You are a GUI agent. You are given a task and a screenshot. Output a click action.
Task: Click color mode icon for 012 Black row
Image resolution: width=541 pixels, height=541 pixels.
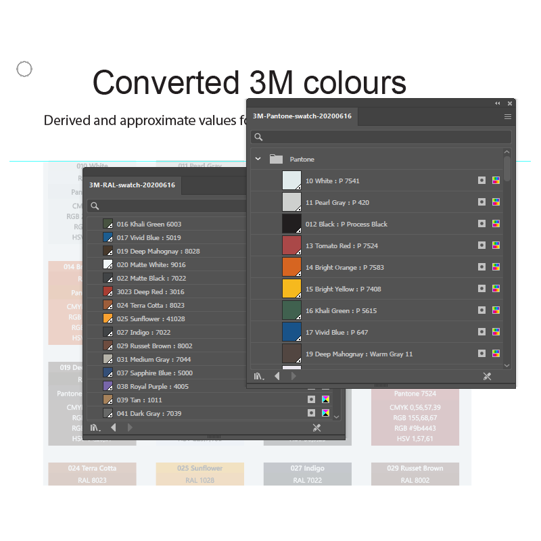[x=496, y=224]
